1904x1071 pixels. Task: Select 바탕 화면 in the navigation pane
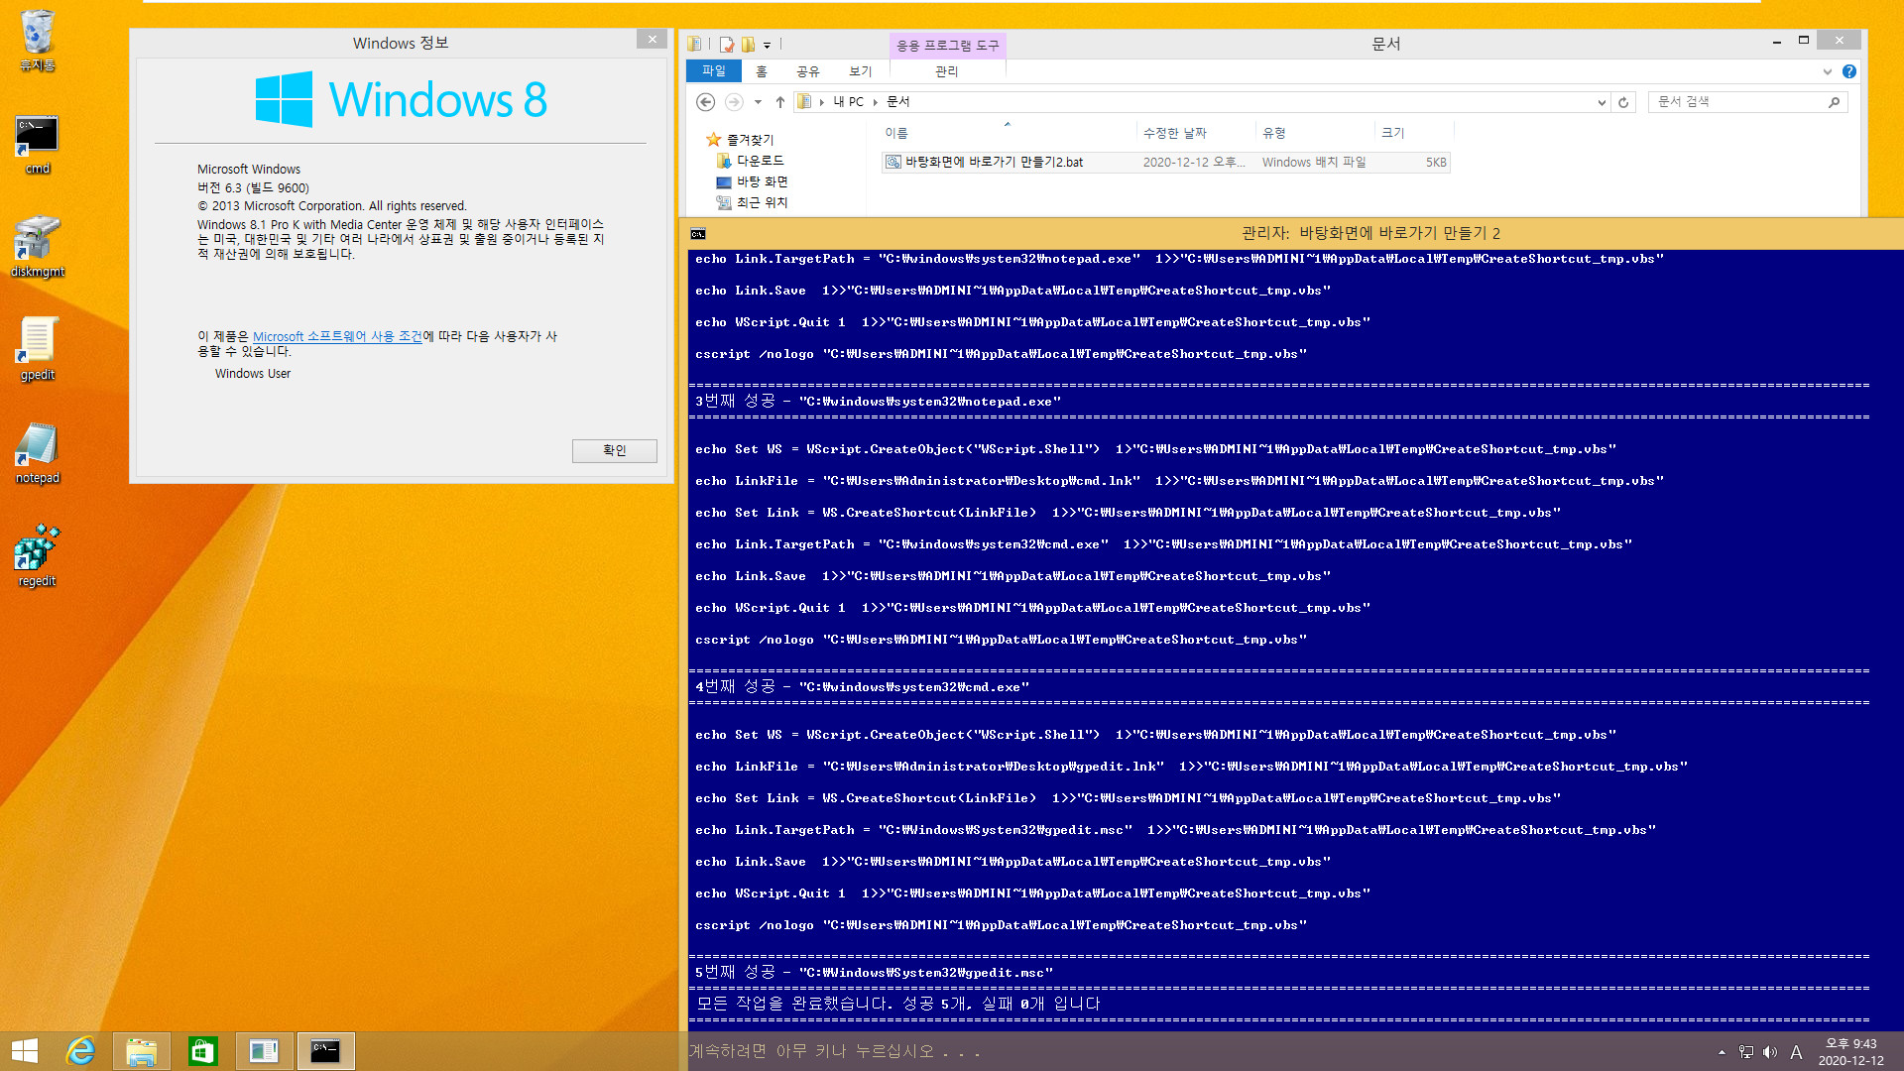763,181
